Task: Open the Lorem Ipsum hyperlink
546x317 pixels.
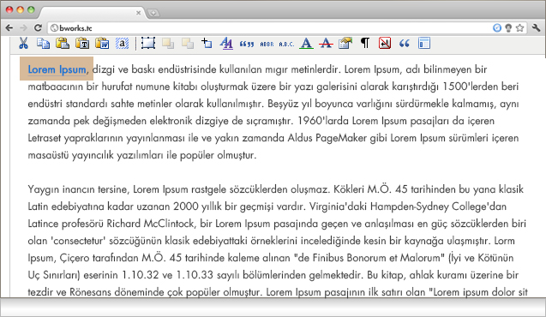Action: pos(57,69)
